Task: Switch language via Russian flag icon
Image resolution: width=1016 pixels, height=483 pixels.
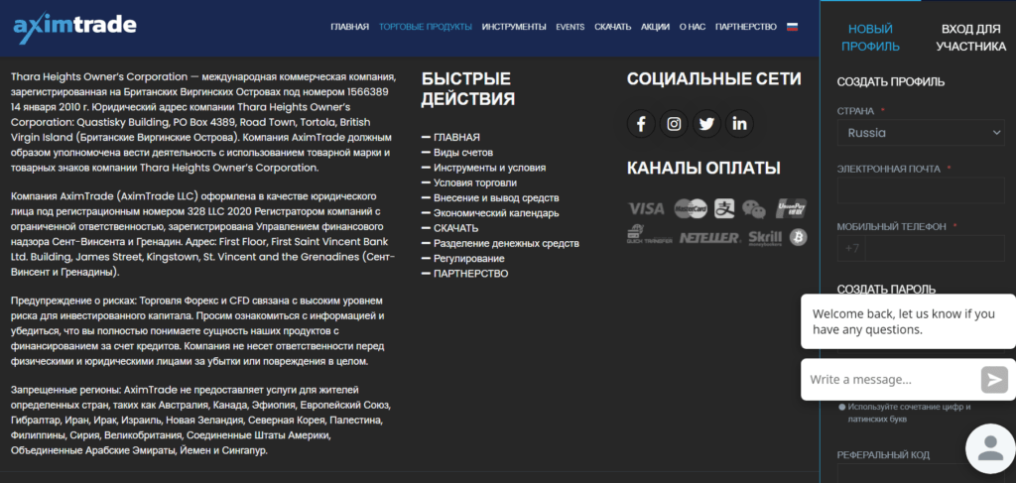Action: 792,27
